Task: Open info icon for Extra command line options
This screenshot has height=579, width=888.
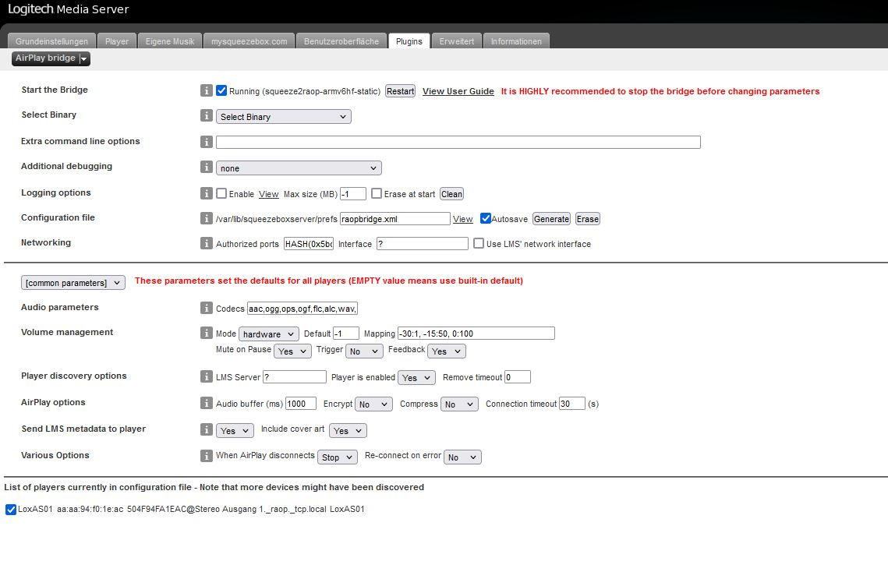Action: (206, 142)
